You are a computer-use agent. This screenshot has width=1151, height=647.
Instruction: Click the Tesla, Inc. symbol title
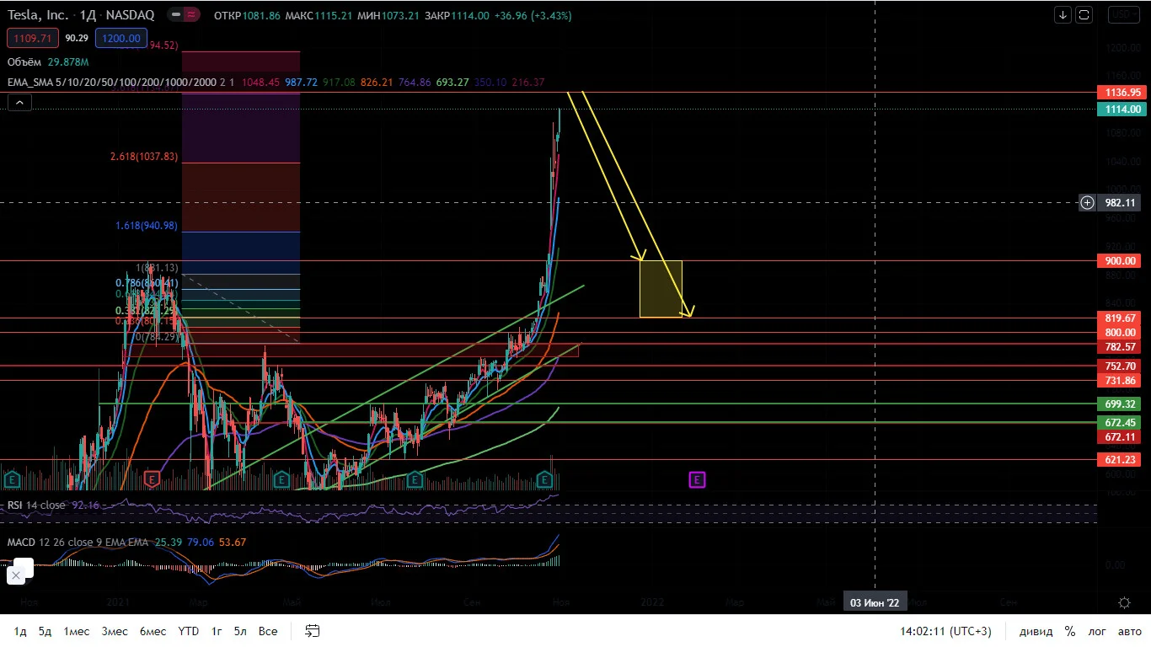pyautogui.click(x=38, y=14)
